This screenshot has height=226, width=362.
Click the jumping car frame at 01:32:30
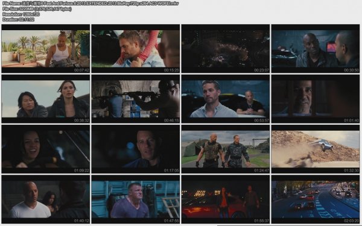[x=316, y=149]
